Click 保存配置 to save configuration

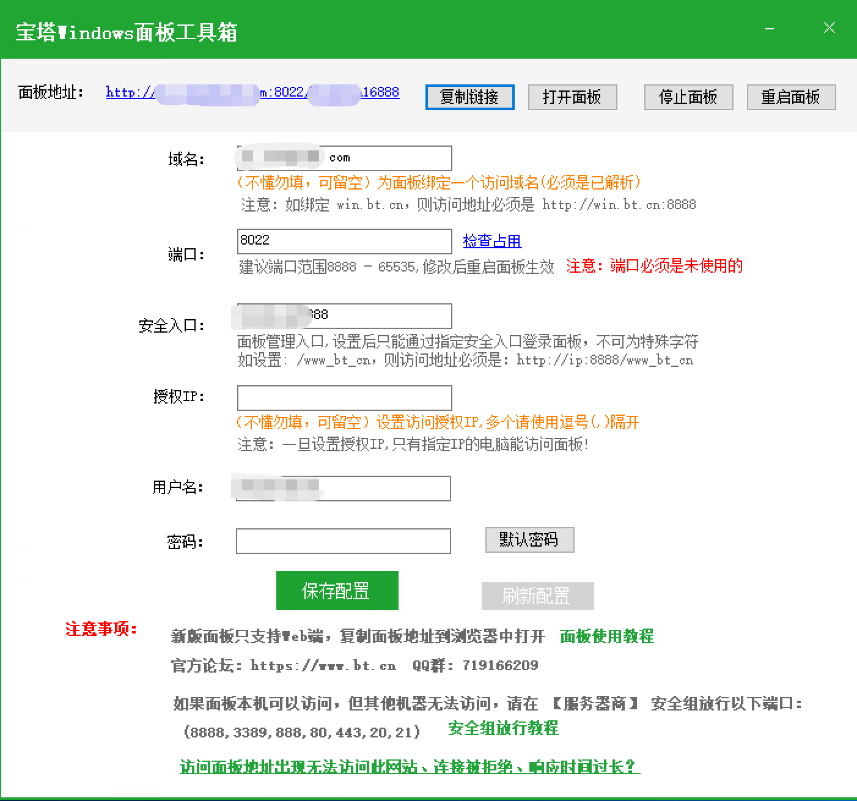tap(337, 591)
